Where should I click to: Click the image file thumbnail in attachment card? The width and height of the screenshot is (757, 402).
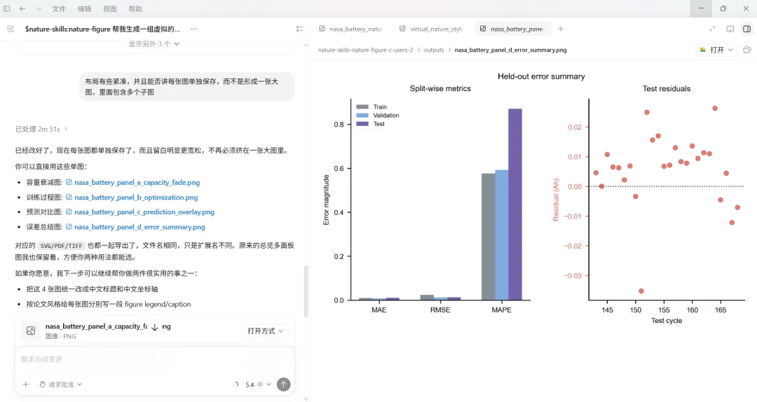click(30, 331)
